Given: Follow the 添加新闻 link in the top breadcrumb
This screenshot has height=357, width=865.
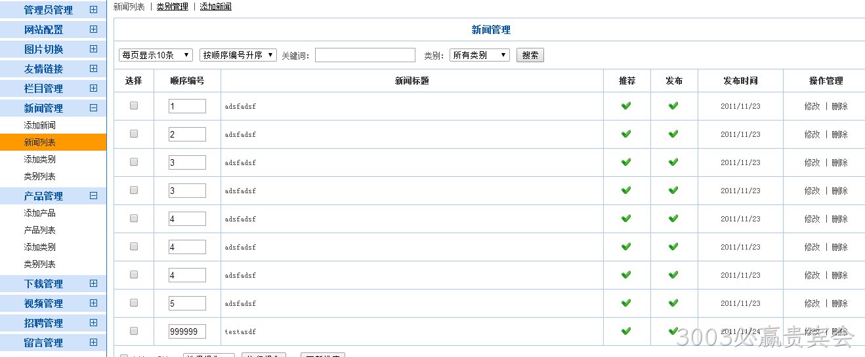Looking at the screenshot, I should 215,7.
